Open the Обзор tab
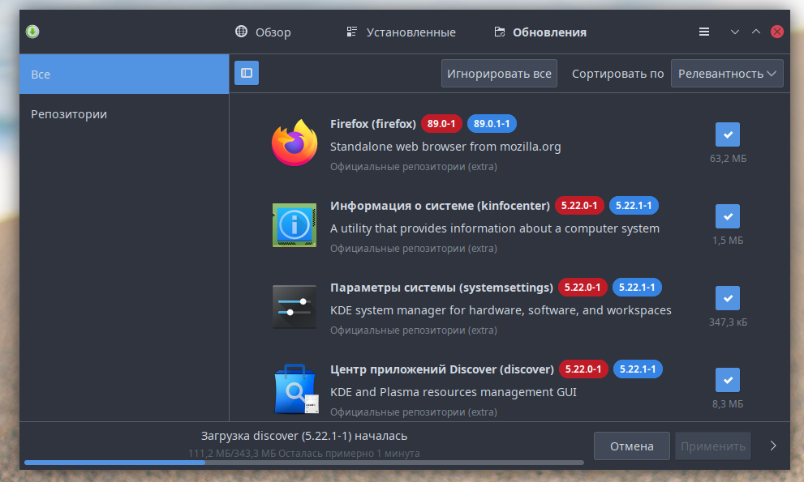The image size is (804, 482). point(263,32)
